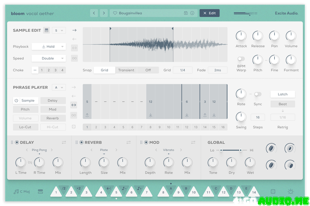Save preset with the disk icon
This screenshot has width=310, height=206.
click(186, 13)
